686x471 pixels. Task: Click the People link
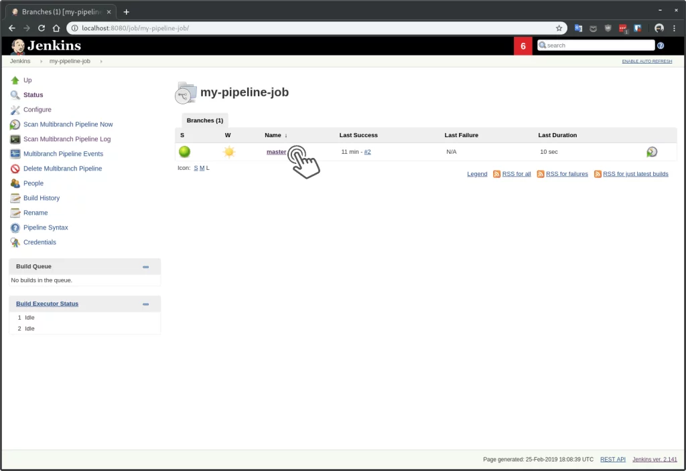33,183
